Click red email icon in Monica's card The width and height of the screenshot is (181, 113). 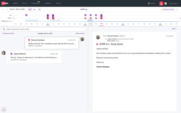pos(29,40)
